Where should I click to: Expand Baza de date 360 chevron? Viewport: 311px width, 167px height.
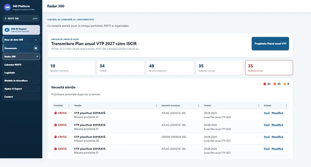click(x=36, y=40)
